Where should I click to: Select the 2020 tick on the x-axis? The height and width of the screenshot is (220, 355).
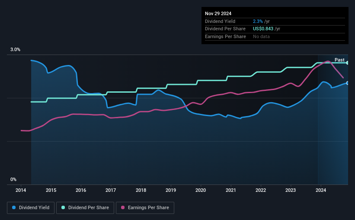point(201,190)
